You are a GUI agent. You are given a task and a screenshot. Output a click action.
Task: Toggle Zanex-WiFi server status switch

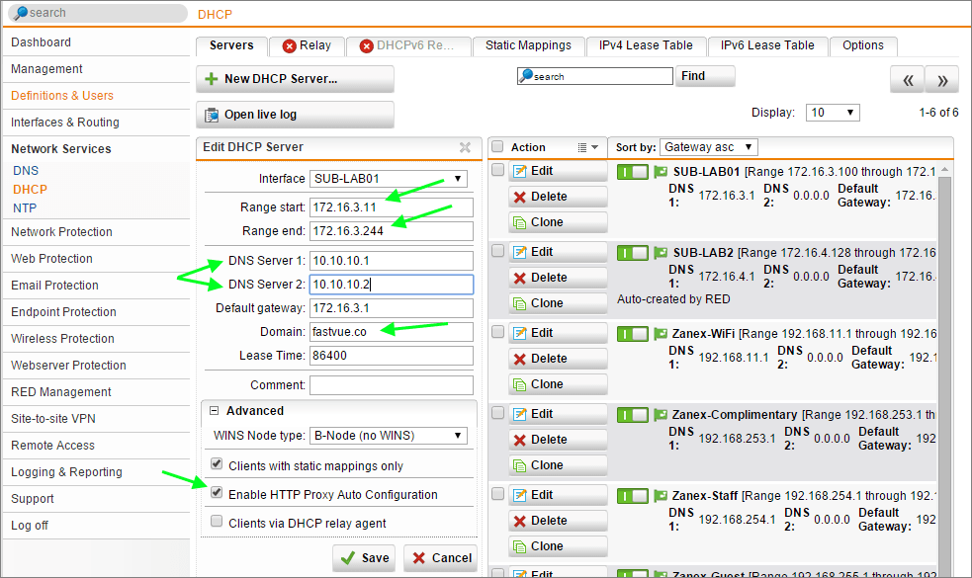coord(632,334)
